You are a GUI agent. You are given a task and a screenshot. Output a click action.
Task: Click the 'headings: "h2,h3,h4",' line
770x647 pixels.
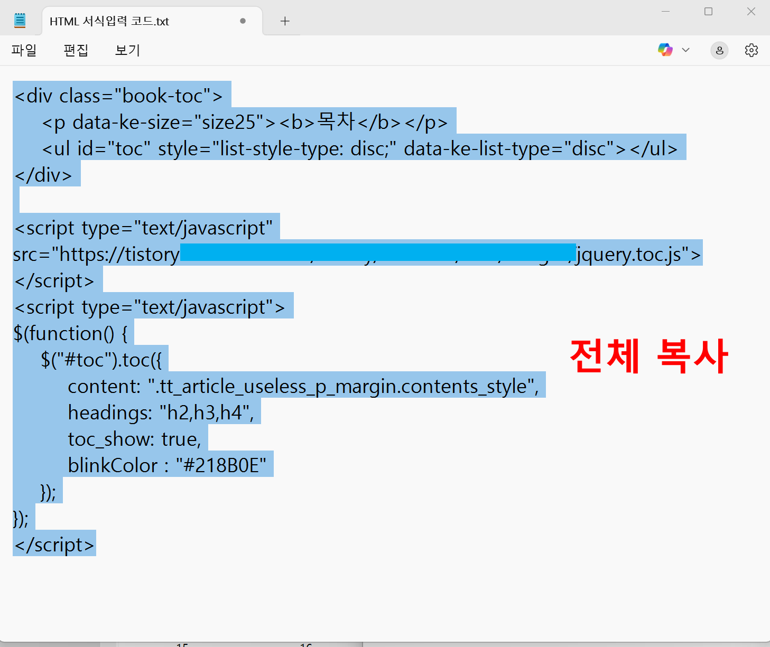tap(161, 412)
